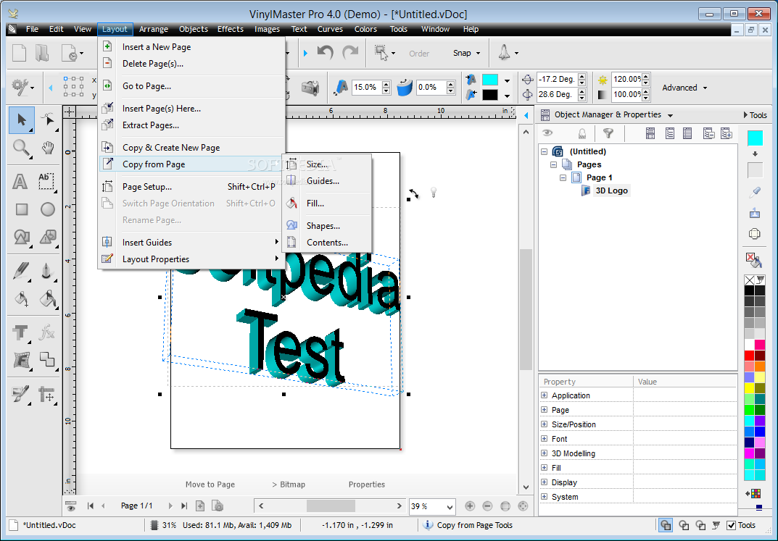Viewport: 778px width, 541px height.
Task: Click the -17.2 Deg. rotation field
Action: tap(557, 79)
